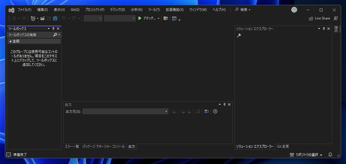Click the Navigate Forward icon

pos(24,18)
